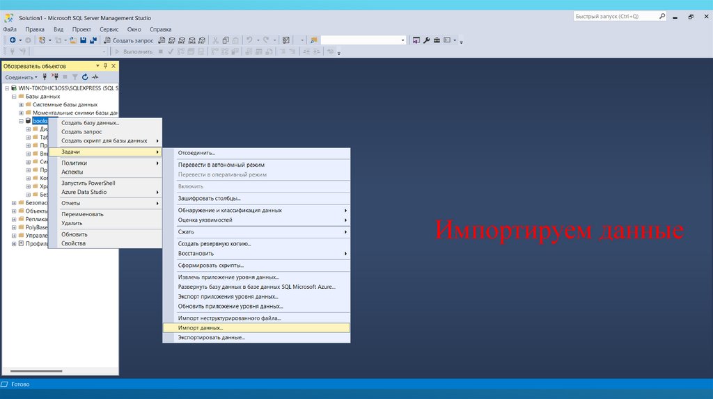Viewport: 713px width, 399px height.
Task: Choose Отсоединить... from submenu
Action: pyautogui.click(x=256, y=153)
